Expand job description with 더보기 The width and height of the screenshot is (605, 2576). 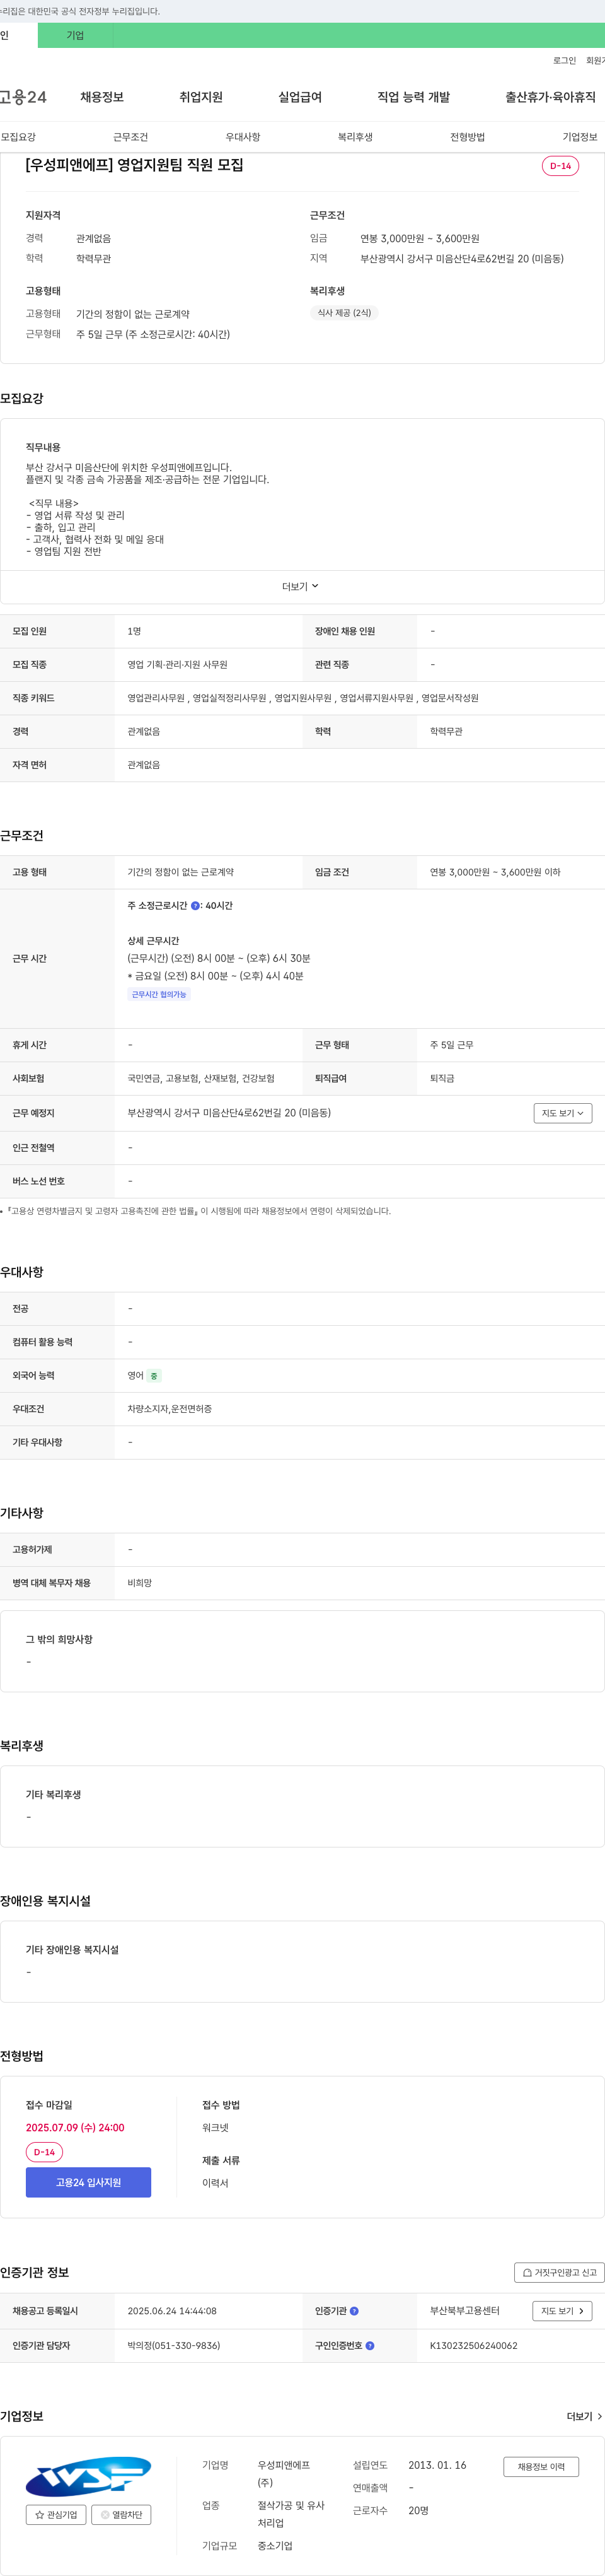tap(301, 587)
